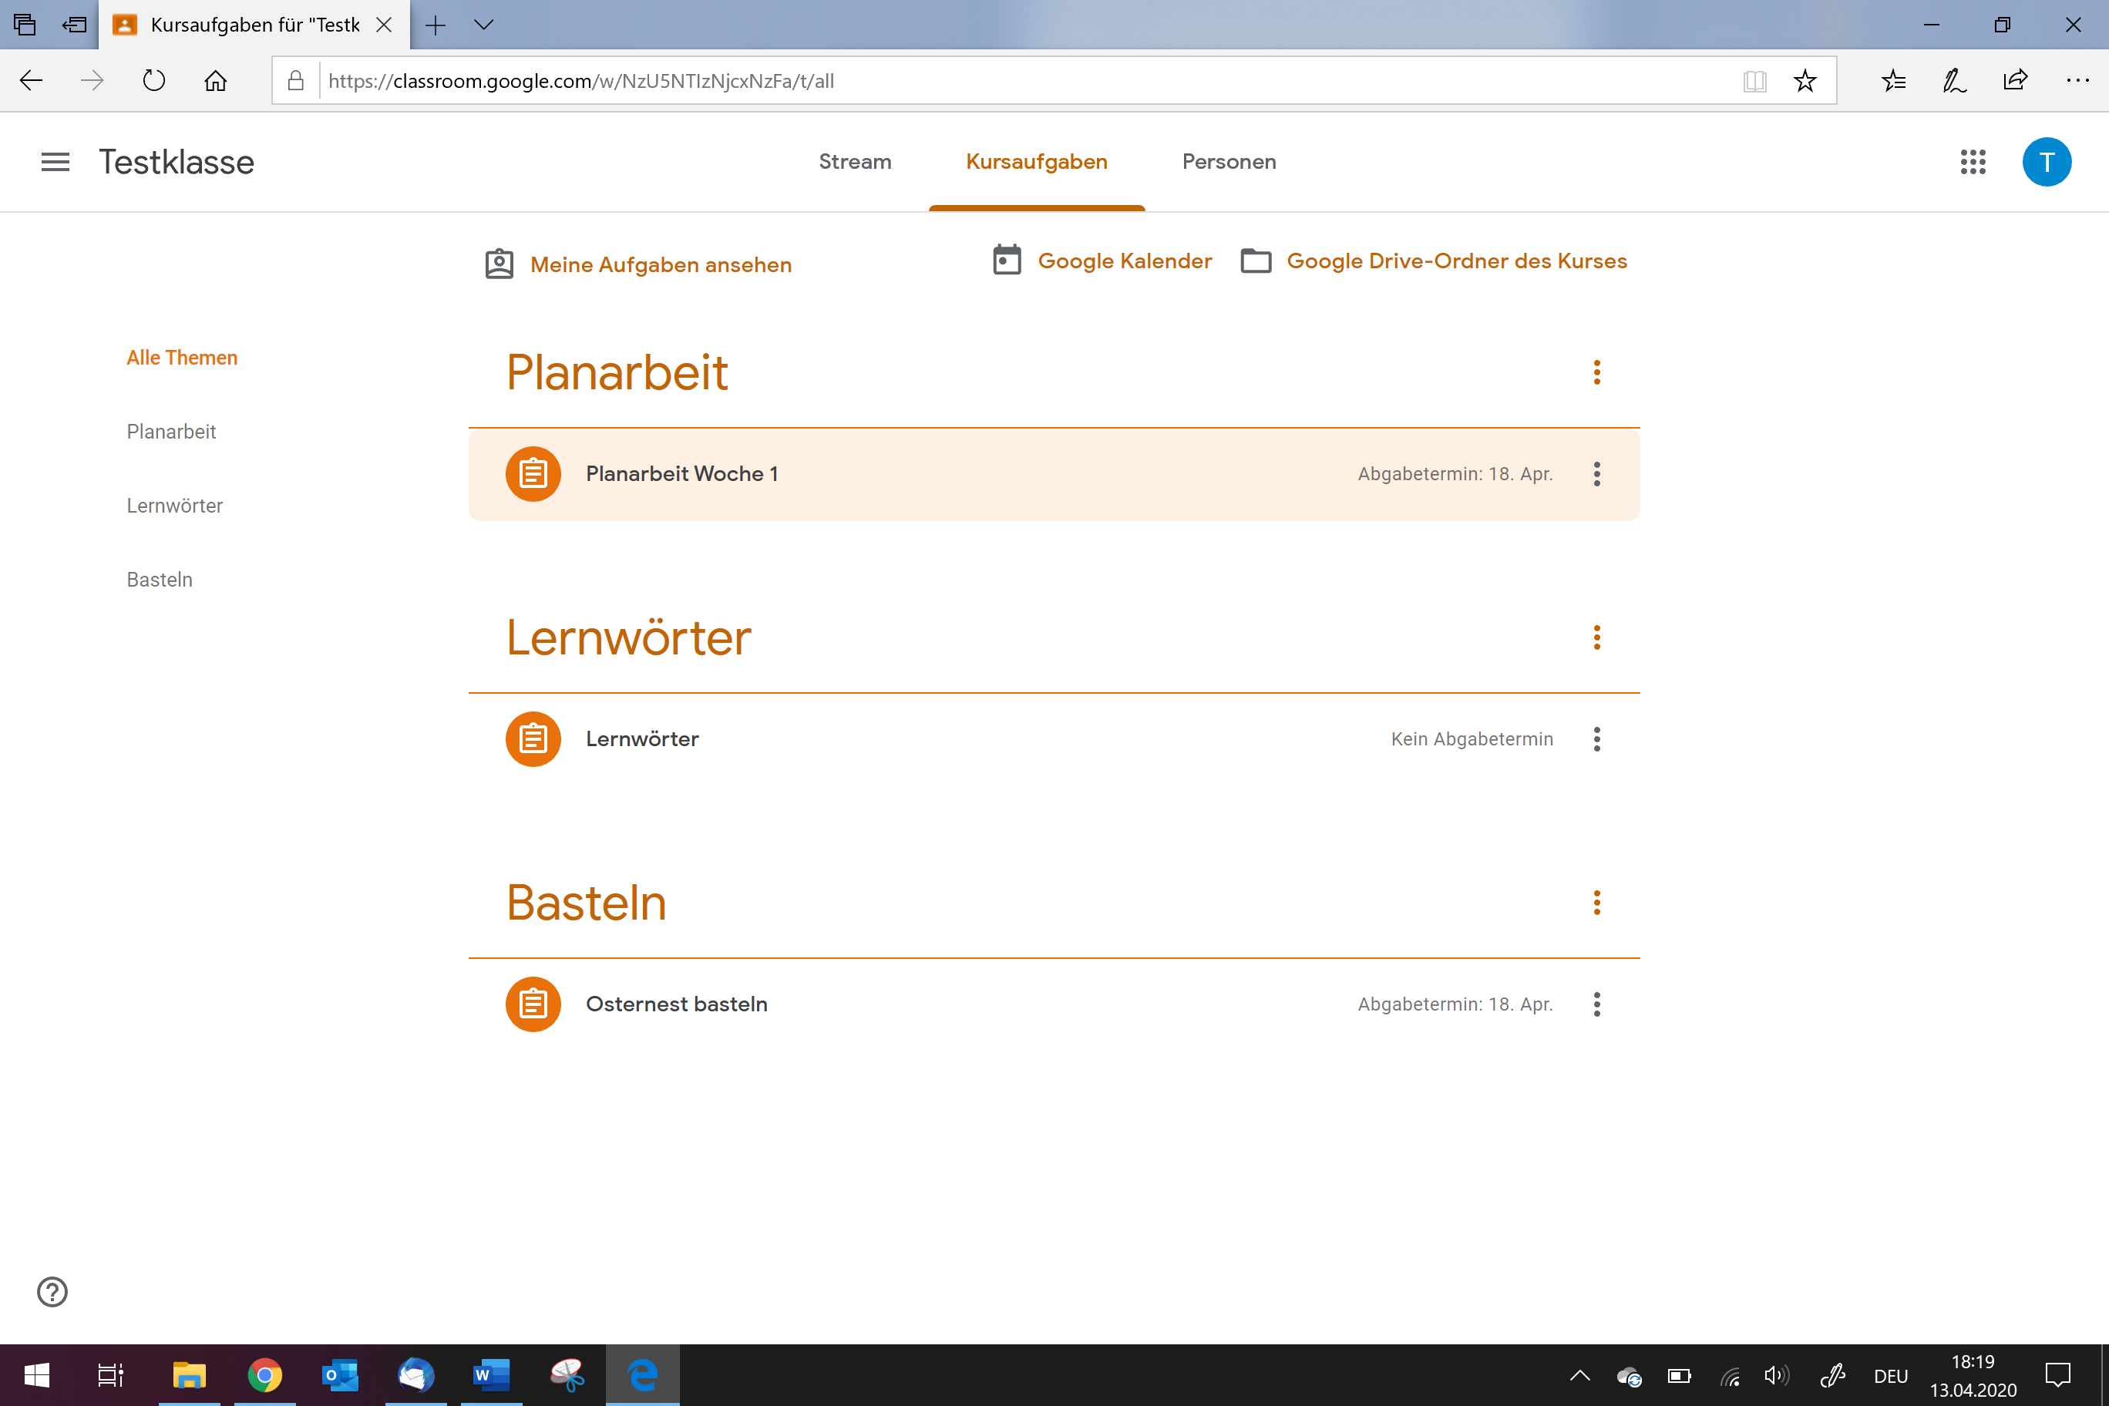Image resolution: width=2109 pixels, height=1406 pixels.
Task: Open Task View in taskbar
Action: [111, 1374]
